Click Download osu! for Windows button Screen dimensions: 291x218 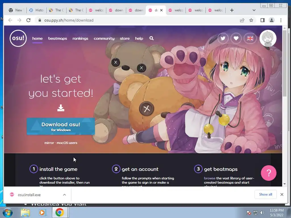[x=61, y=126]
